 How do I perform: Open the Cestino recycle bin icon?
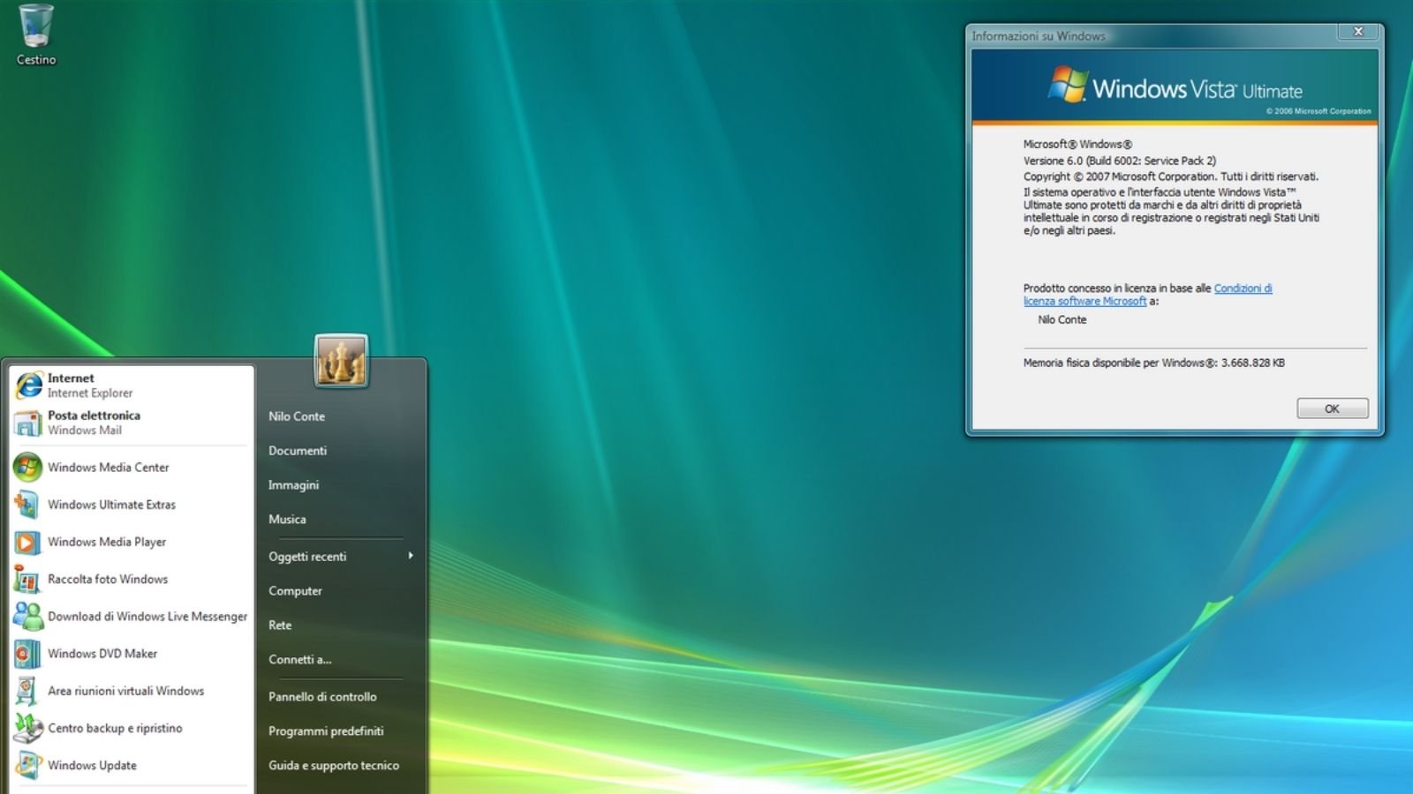tap(36, 35)
